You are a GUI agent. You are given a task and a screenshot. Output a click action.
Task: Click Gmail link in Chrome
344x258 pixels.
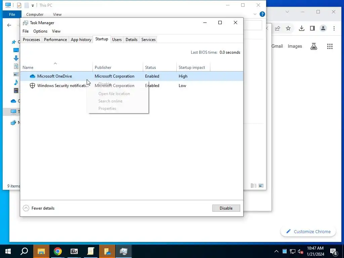tap(277, 46)
